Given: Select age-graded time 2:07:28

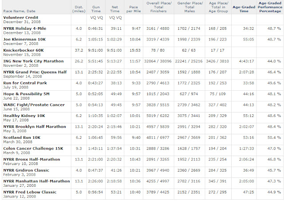Looking at the screenshot, I should [x=247, y=72].
